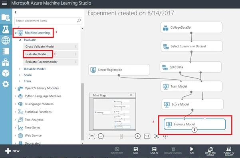Open the hamburger navigation menu
The width and height of the screenshot is (240, 158).
click(x=4, y=3)
